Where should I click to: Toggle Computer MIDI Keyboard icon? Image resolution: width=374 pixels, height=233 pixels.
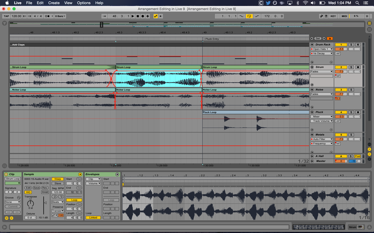click(x=326, y=16)
